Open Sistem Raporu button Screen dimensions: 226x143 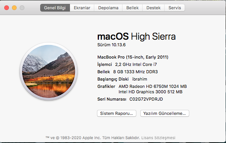point(117,113)
